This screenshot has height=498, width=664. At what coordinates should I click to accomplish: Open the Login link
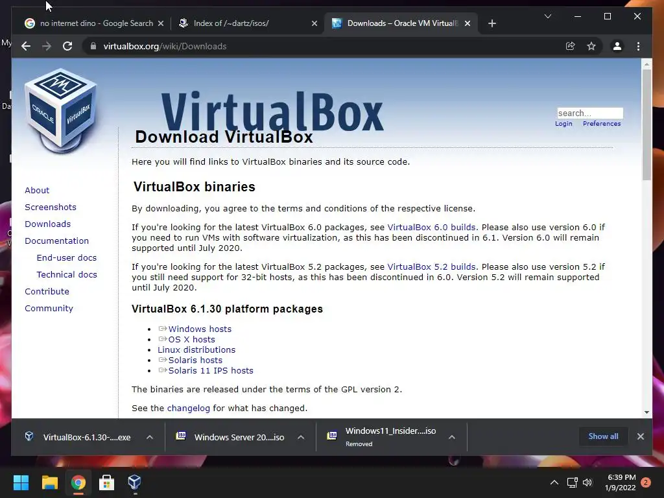(563, 123)
